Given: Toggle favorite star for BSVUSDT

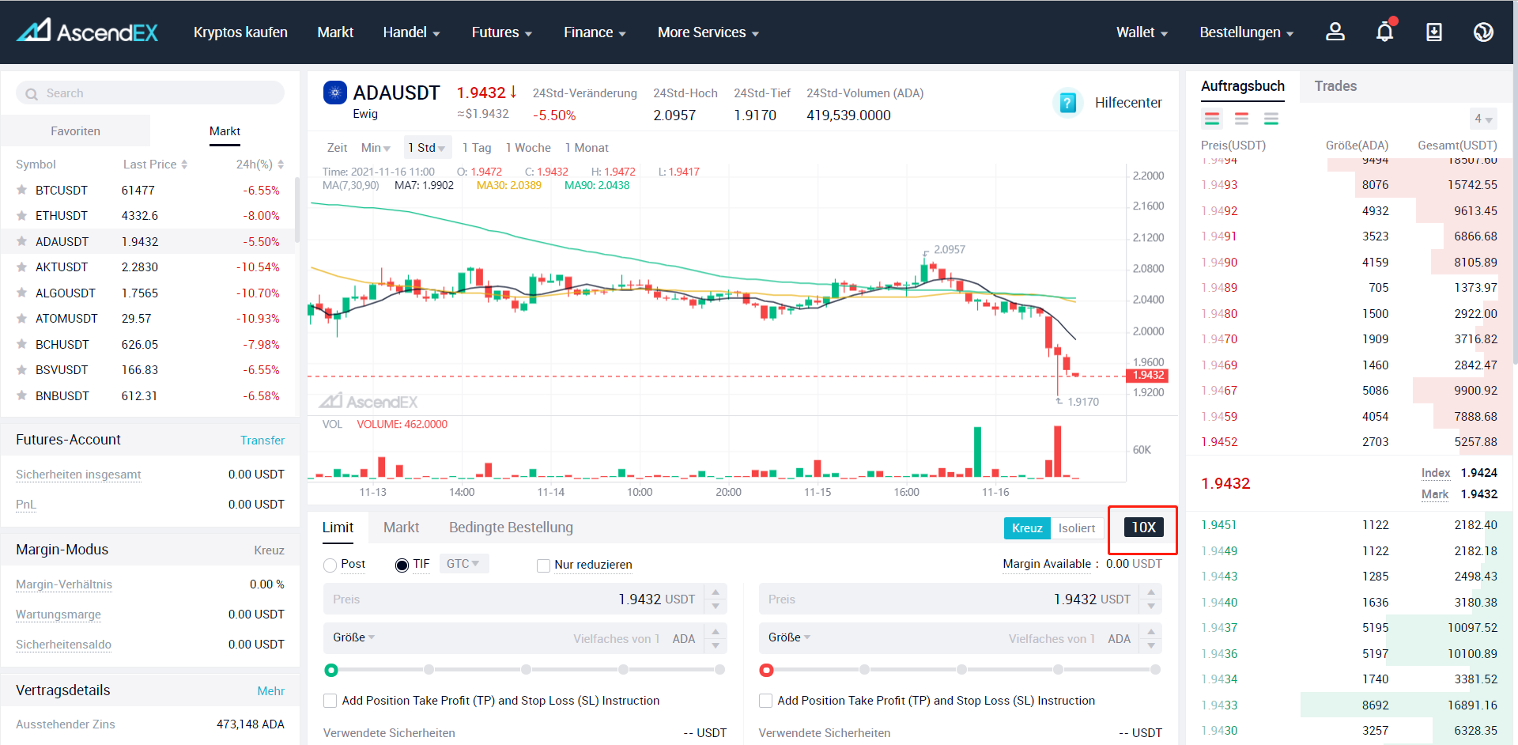Looking at the screenshot, I should 22,369.
